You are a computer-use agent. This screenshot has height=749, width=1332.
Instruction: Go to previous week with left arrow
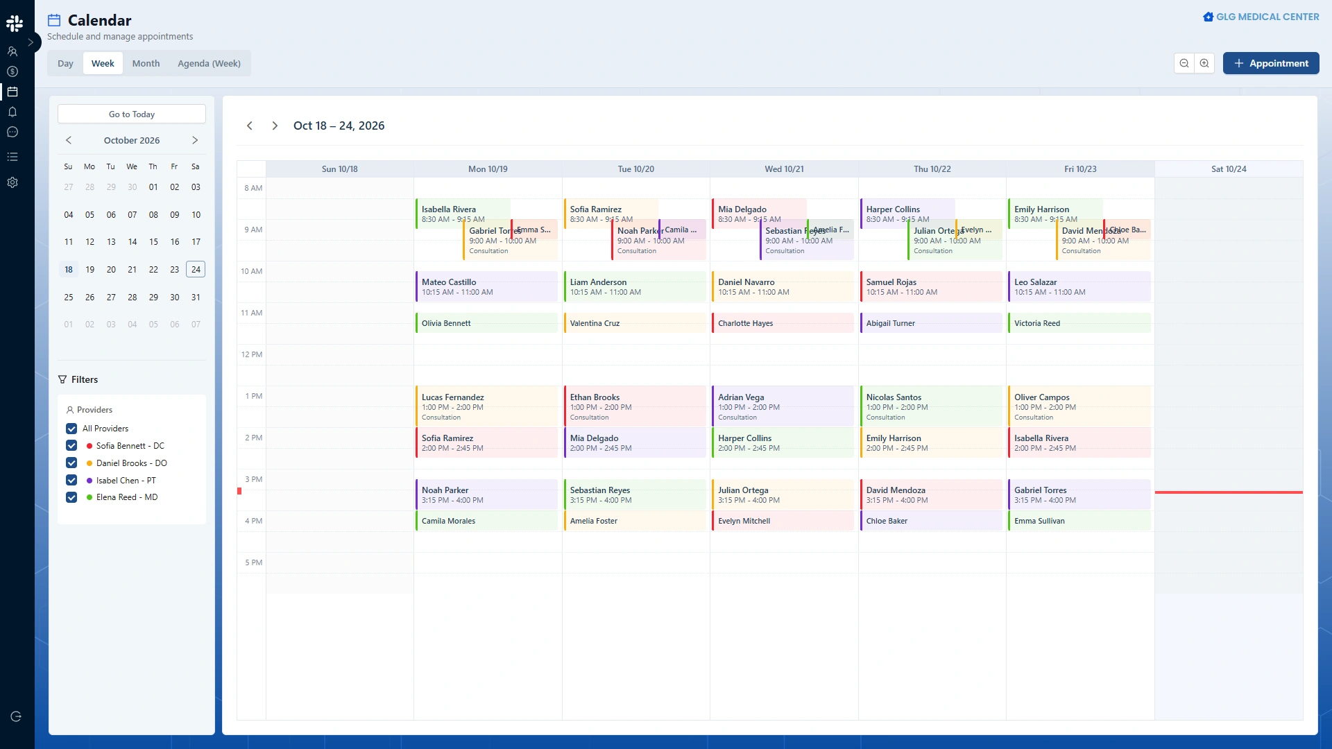click(x=250, y=126)
